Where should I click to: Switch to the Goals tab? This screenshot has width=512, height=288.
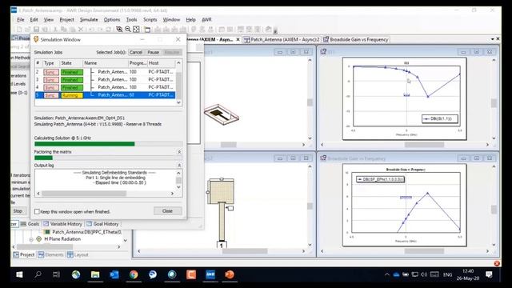click(30, 224)
